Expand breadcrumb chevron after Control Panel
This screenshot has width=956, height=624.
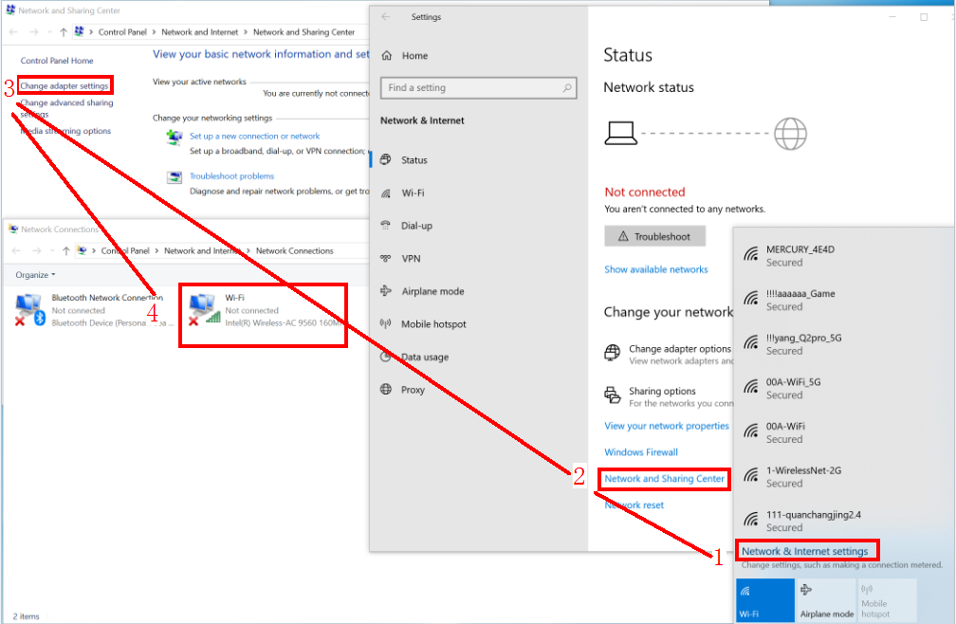(x=155, y=32)
